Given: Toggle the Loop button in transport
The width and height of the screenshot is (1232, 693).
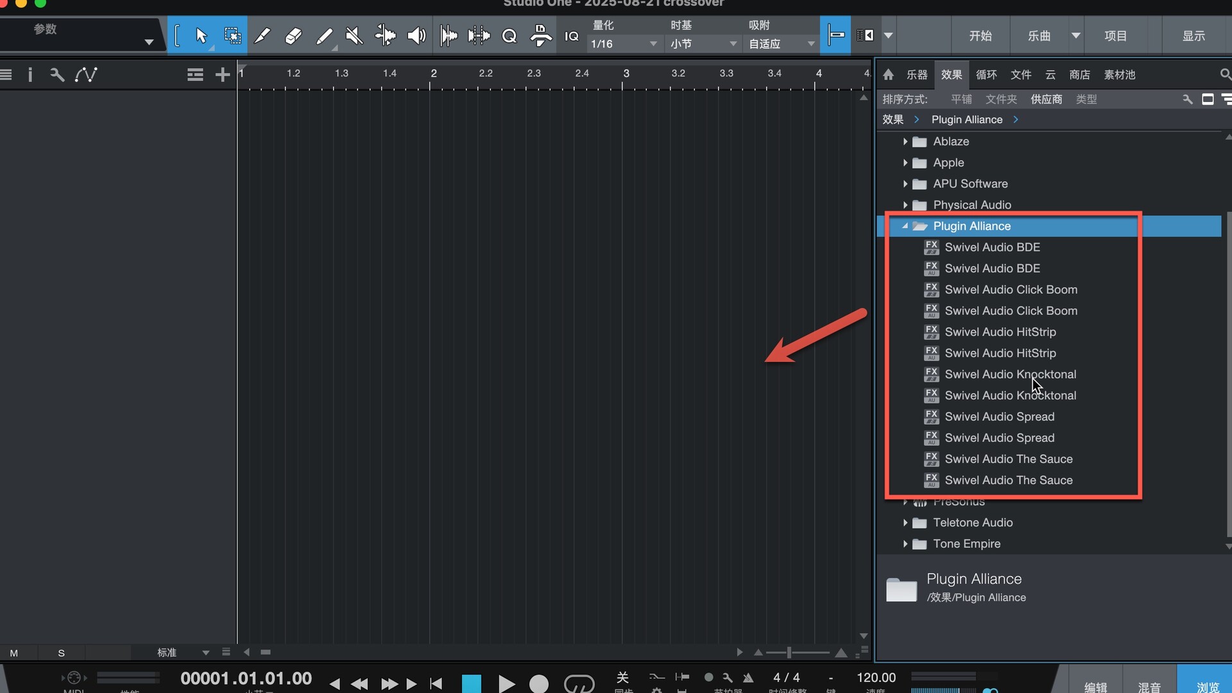Looking at the screenshot, I should [x=579, y=684].
